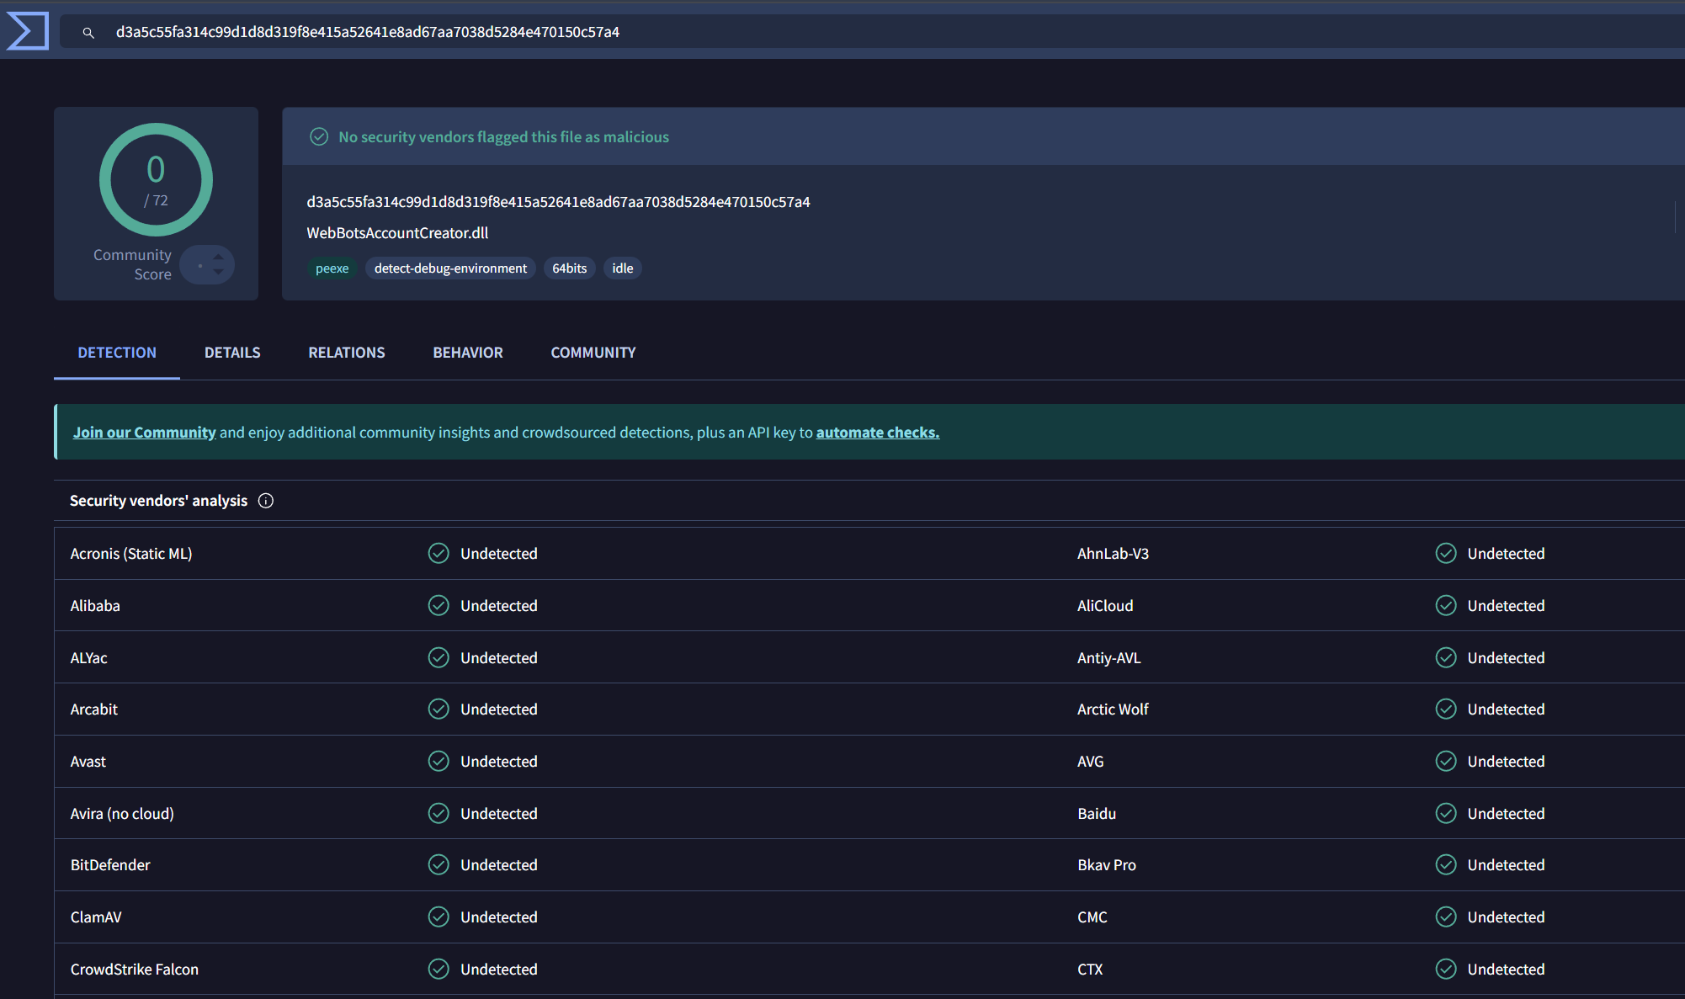
Task: Click the green checkmark in the no-vendors-flagged banner
Action: (319, 136)
